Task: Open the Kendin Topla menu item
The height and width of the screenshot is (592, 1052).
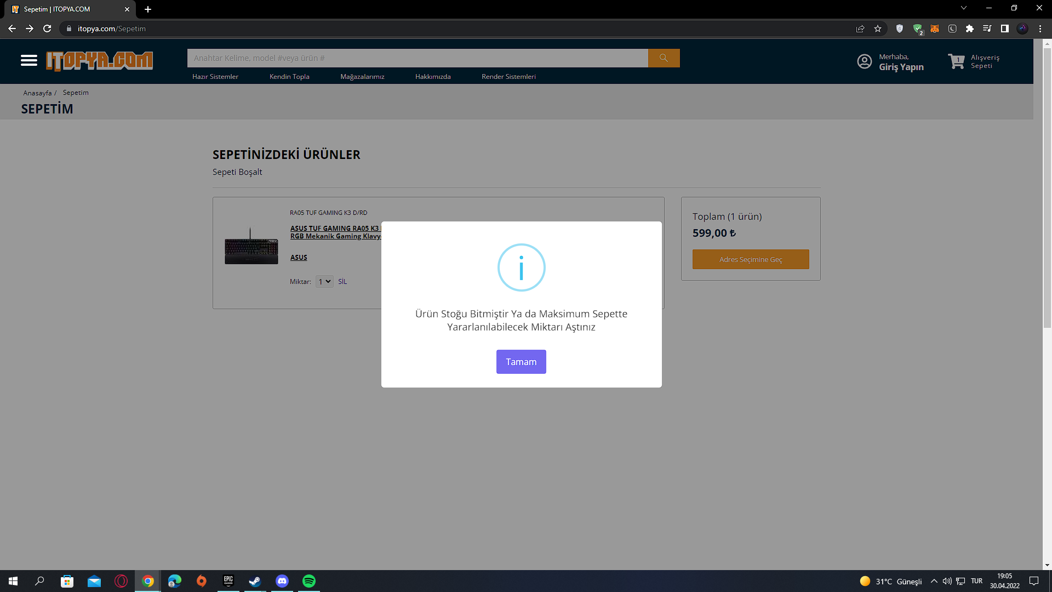Action: [289, 77]
